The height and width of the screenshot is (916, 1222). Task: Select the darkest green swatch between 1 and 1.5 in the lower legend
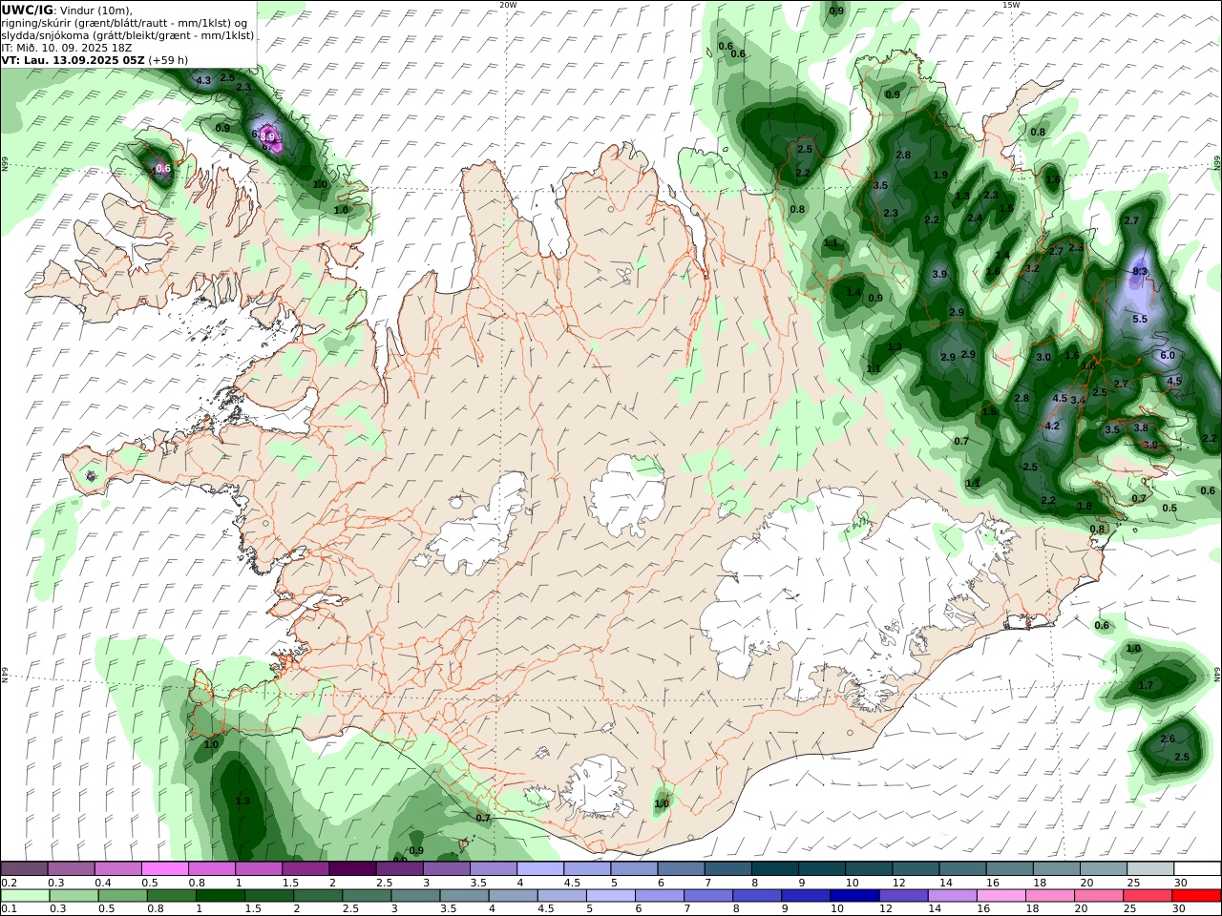(x=220, y=896)
